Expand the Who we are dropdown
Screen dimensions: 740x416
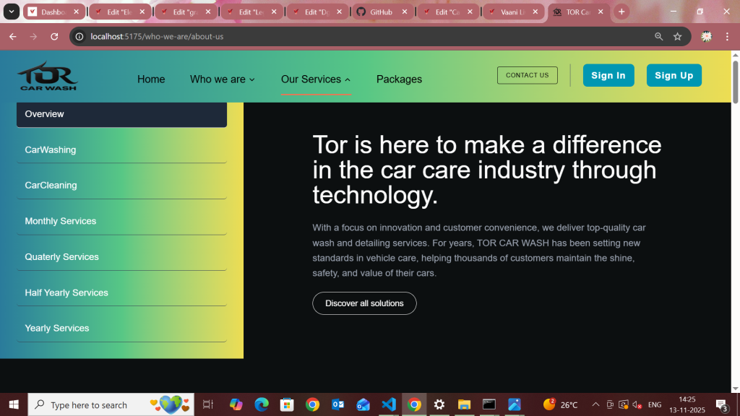(x=222, y=79)
